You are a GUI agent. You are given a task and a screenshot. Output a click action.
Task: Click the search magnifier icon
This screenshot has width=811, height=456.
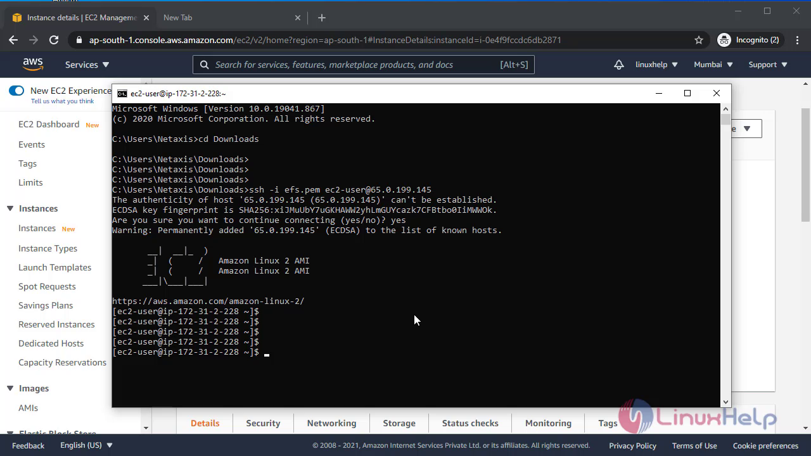click(204, 65)
